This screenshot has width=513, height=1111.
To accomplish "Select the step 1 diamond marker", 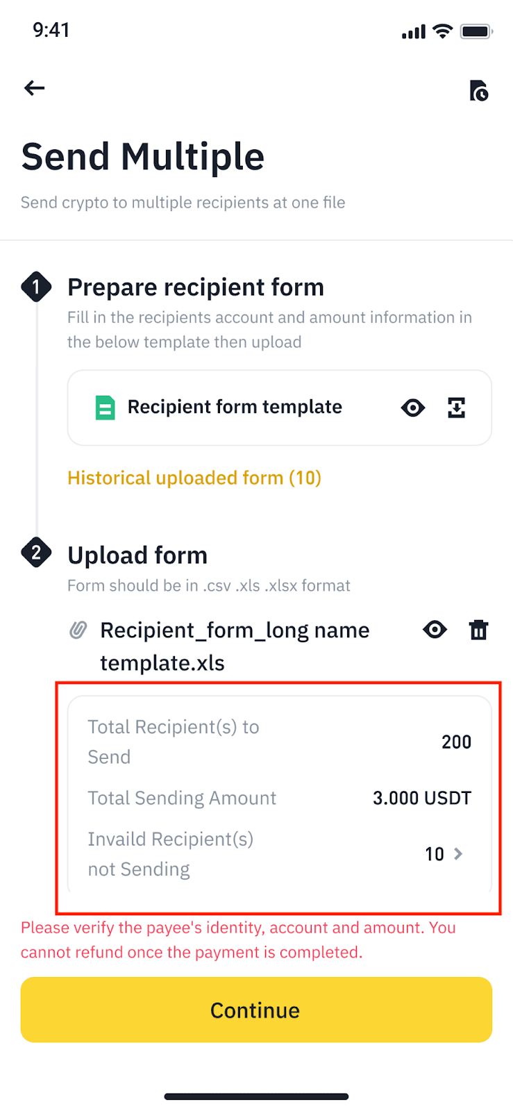I will (36, 287).
